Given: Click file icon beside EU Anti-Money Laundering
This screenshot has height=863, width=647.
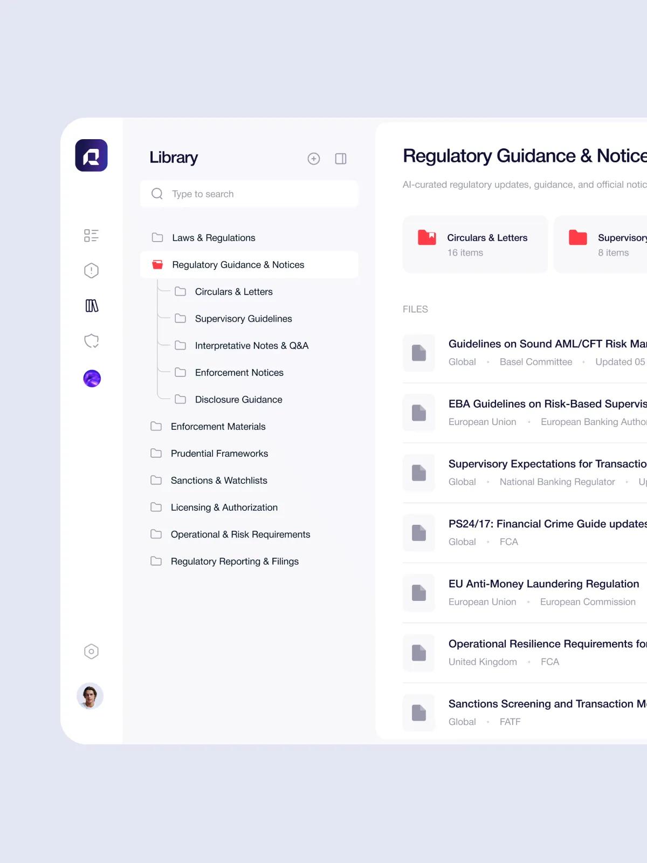Looking at the screenshot, I should point(419,593).
